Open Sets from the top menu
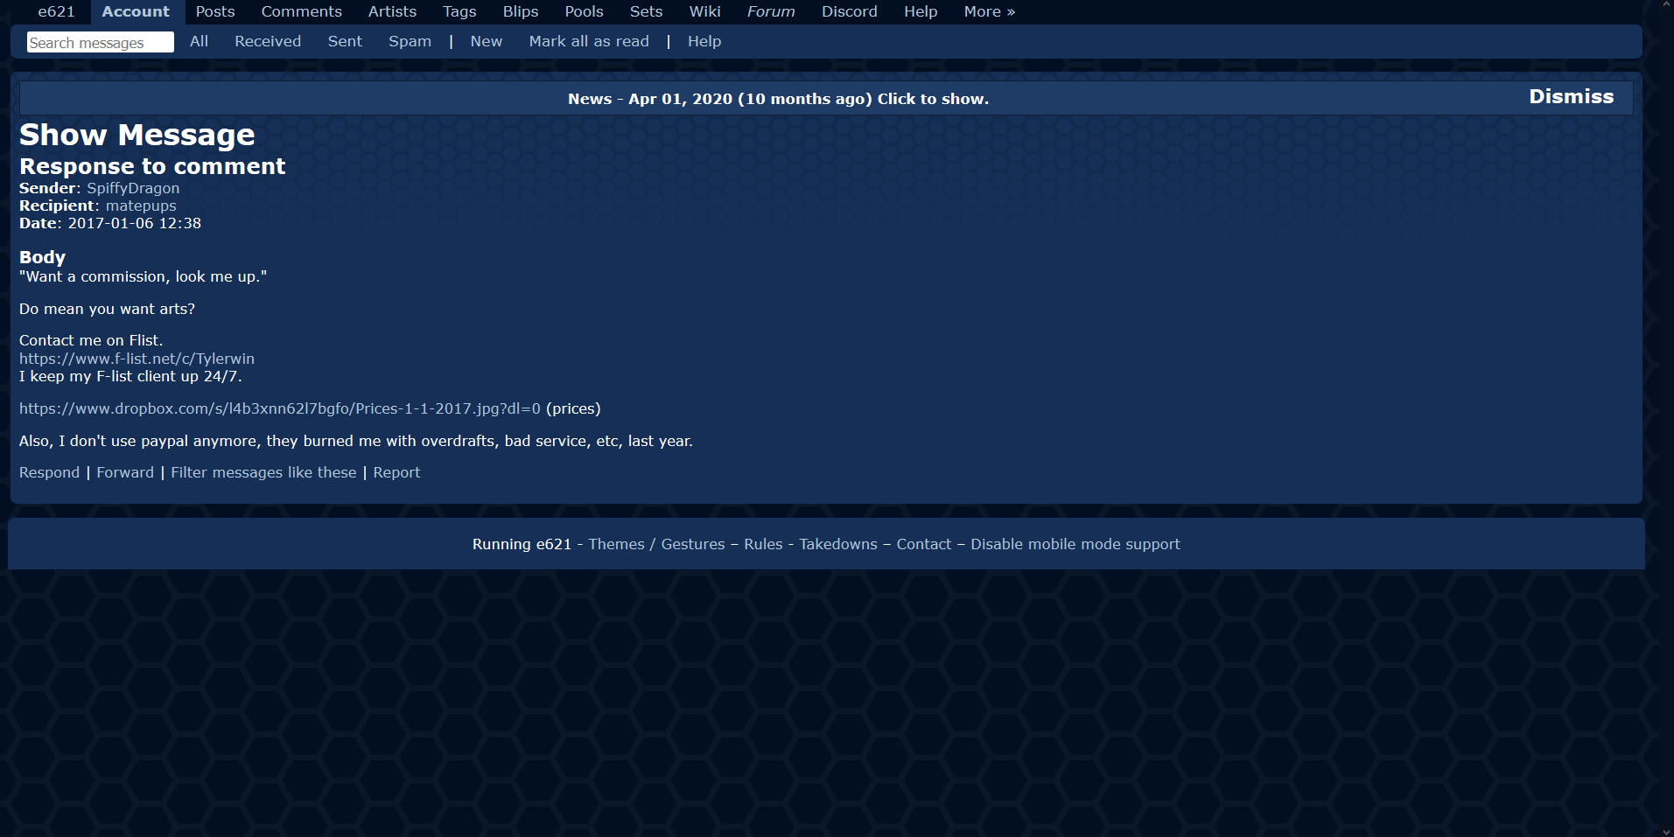 coord(646,11)
